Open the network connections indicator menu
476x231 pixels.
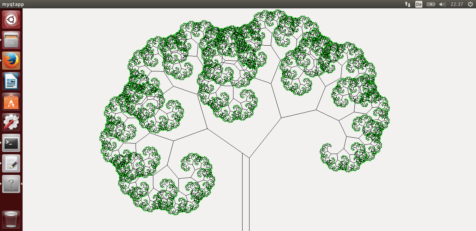(x=407, y=4)
